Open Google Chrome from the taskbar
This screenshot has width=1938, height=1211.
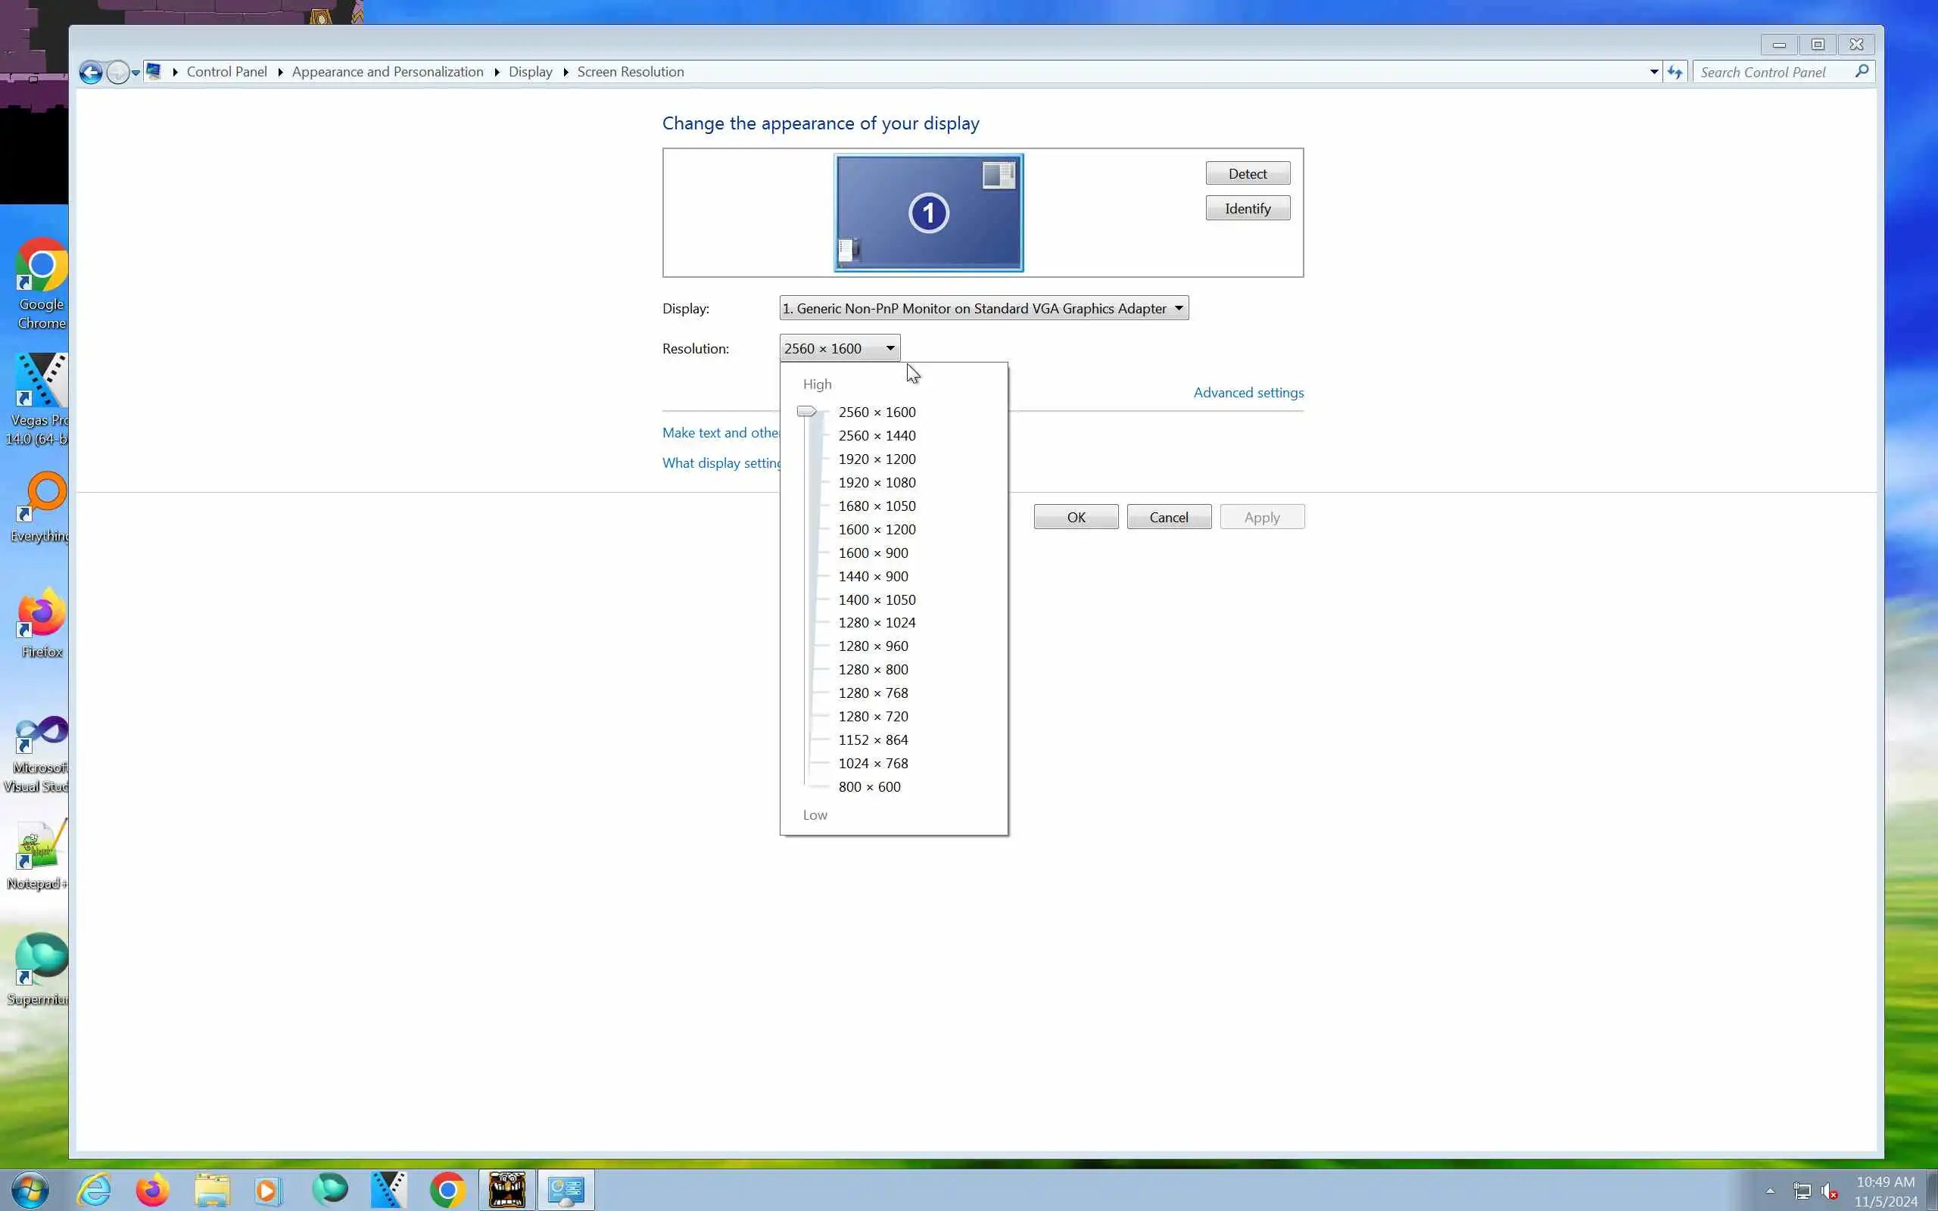click(447, 1189)
